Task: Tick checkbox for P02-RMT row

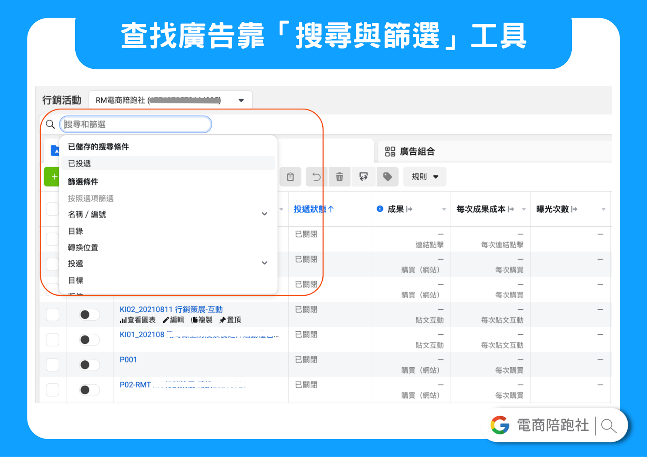Action: (x=53, y=390)
